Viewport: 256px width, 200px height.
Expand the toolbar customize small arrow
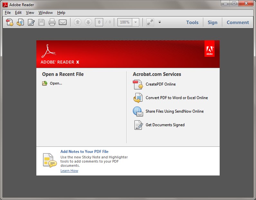pyautogui.click(x=160, y=22)
